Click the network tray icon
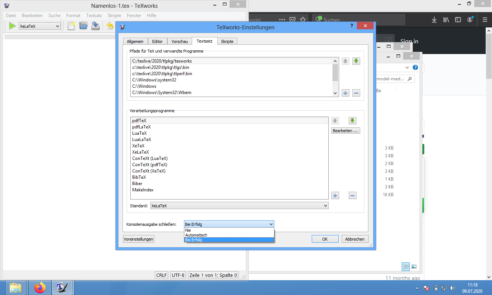This screenshot has width=492, height=295. pyautogui.click(x=444, y=288)
